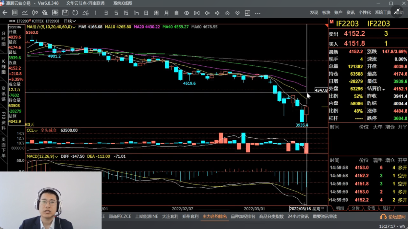Switch to the 主力合约排名 tab
Viewport: 408px width, 229px height.
click(215, 217)
